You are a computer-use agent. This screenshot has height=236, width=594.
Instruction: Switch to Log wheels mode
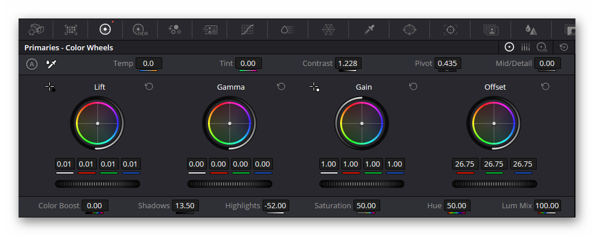[541, 47]
